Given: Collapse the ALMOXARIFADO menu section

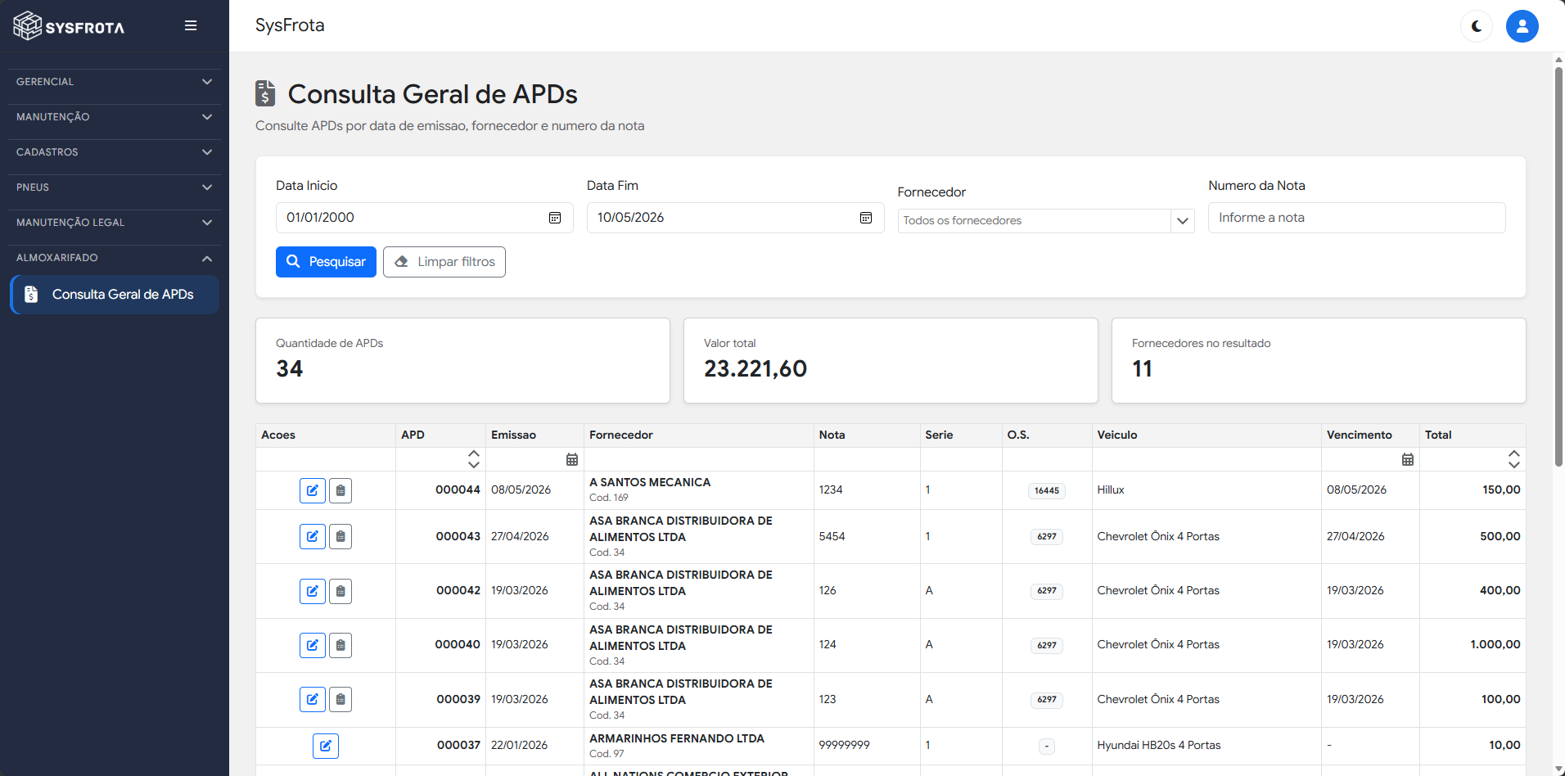Looking at the screenshot, I should [115, 258].
